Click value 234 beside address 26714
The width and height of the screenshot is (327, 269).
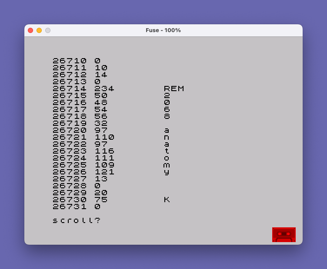(x=104, y=89)
